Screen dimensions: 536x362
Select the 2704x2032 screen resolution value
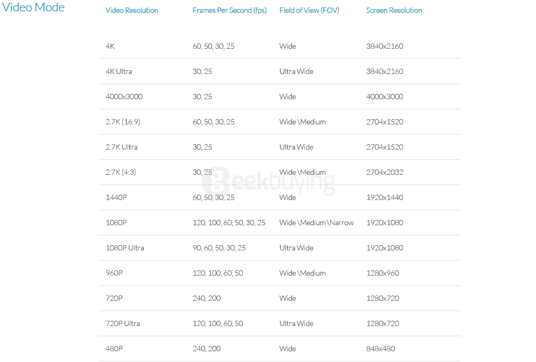click(385, 172)
